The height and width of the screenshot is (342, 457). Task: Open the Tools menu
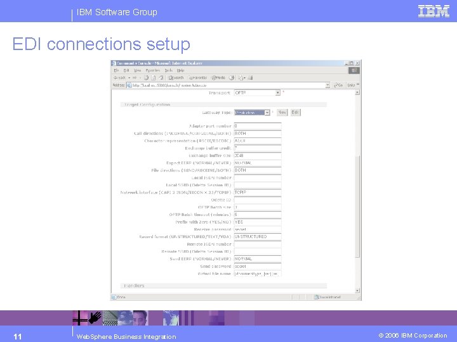click(168, 70)
